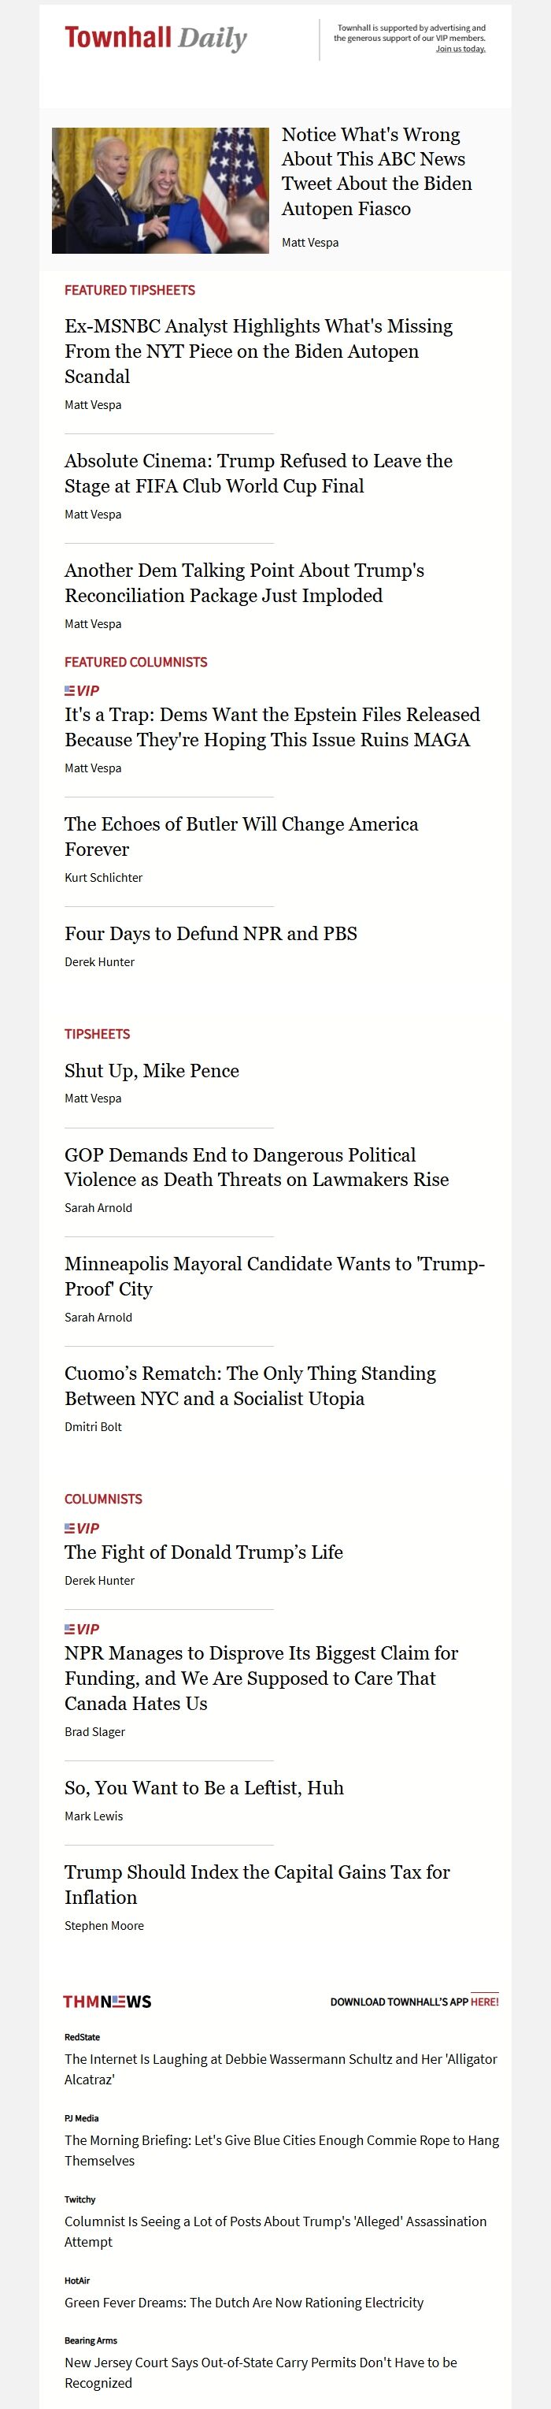
Task: Open 'Notice What's Wrong About This ABC News Tweet' headline
Action: pos(376,171)
